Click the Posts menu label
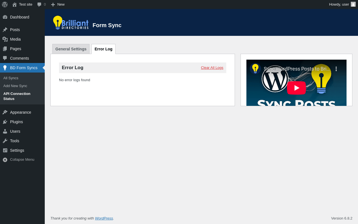The width and height of the screenshot is (358, 224). pyautogui.click(x=15, y=30)
